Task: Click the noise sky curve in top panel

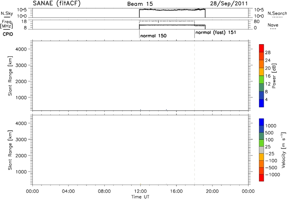Action: [x=172, y=10]
